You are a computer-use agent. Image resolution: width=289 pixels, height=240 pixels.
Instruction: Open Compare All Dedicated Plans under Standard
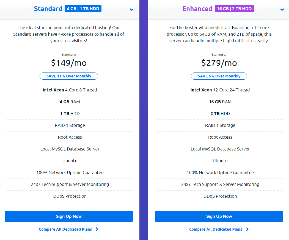click(65, 229)
